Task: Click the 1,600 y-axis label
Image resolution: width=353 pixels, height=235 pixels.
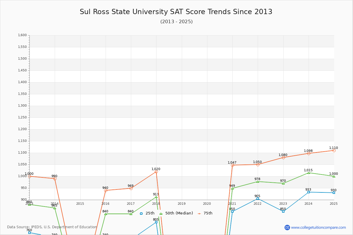Action: (x=22, y=35)
